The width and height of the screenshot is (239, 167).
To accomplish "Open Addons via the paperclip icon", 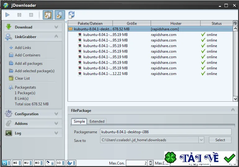I will [9, 123].
